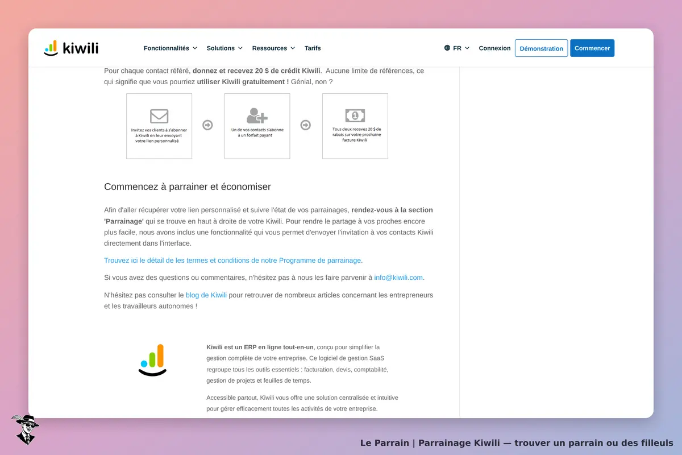Click the envelope invitation icon
The image size is (682, 455).
point(159,116)
